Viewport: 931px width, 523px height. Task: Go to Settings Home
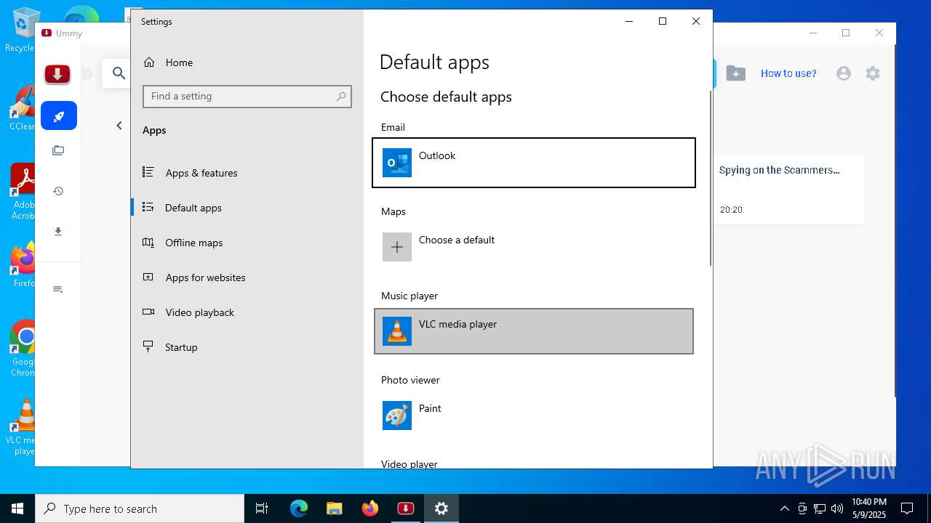click(247, 62)
